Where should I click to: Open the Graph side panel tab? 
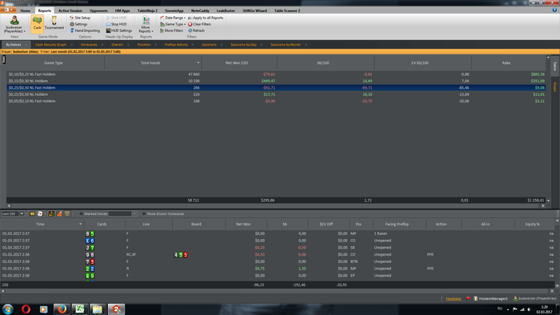pyautogui.click(x=554, y=86)
